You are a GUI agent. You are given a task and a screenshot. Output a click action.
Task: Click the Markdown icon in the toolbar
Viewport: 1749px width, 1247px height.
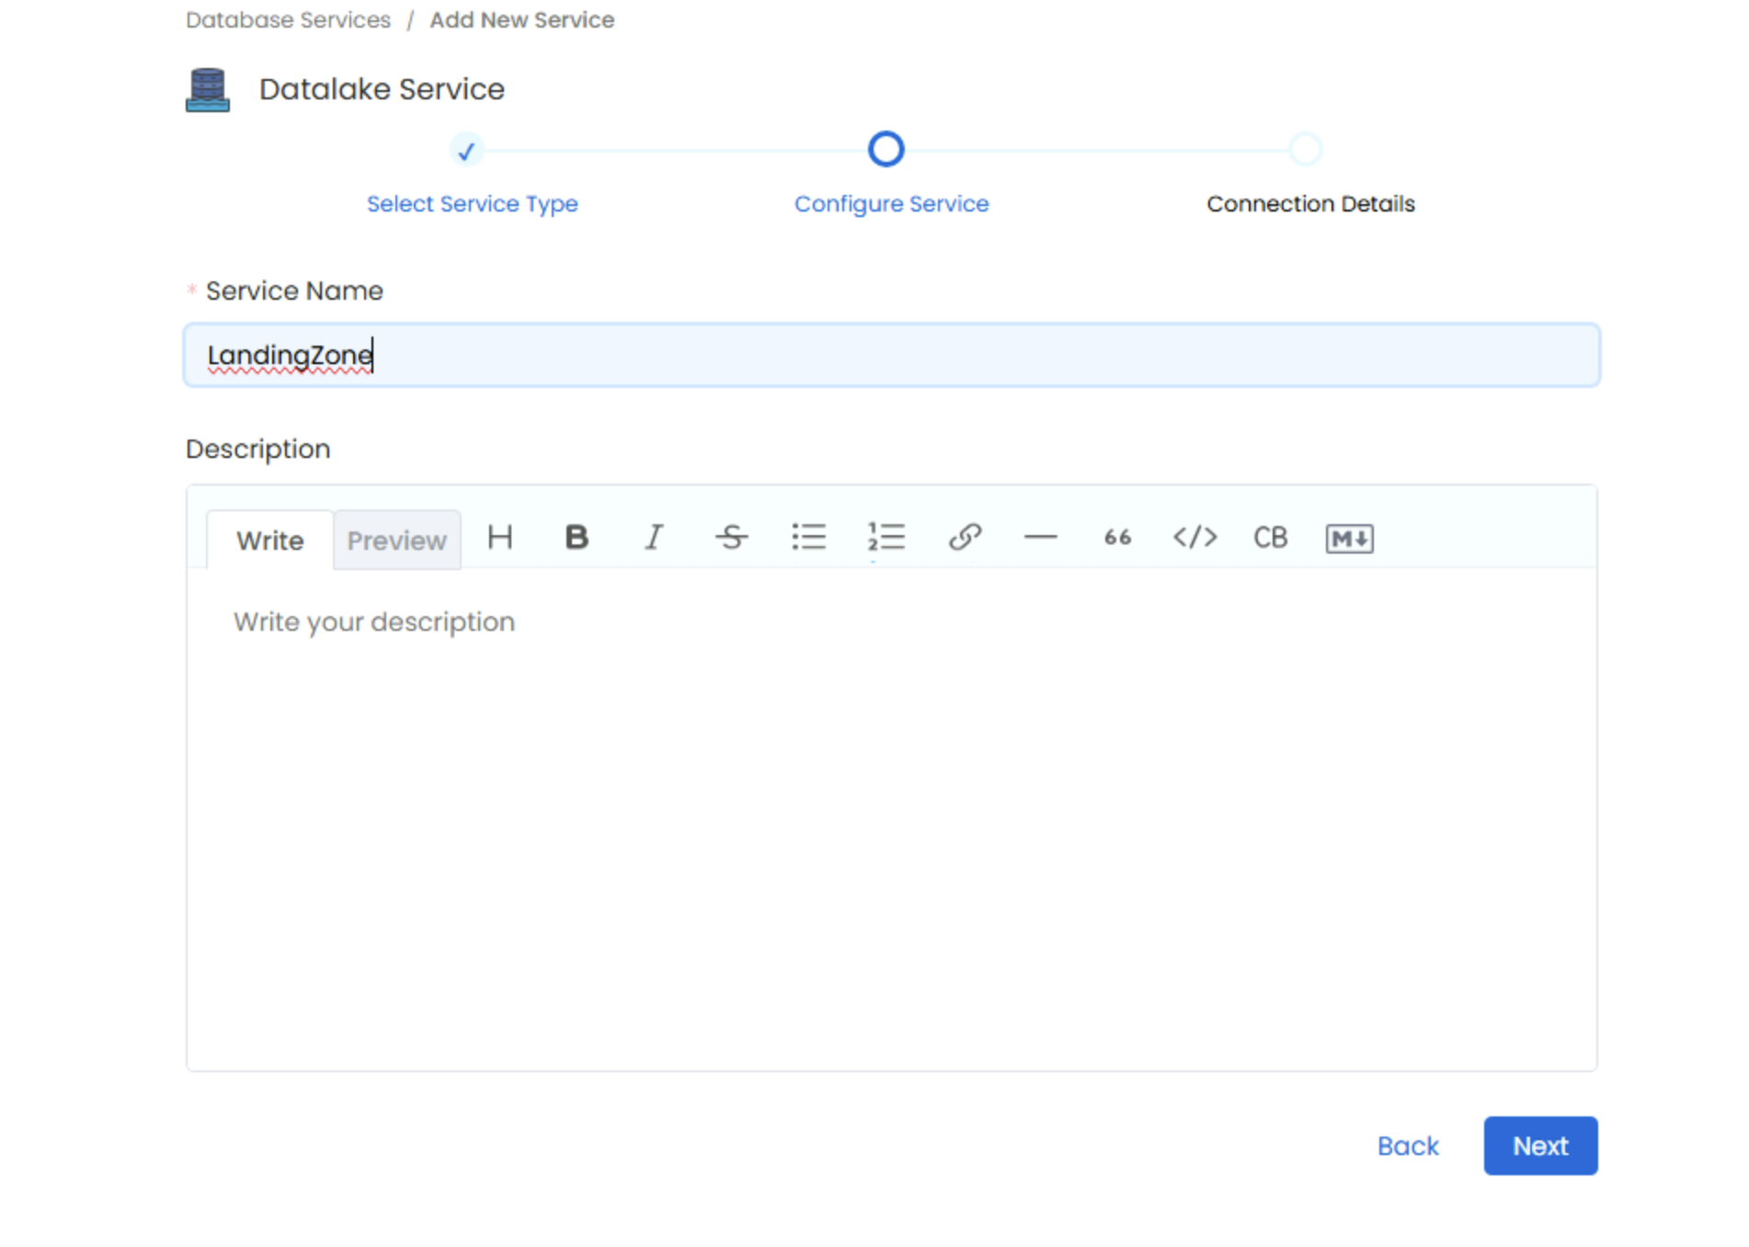(x=1349, y=538)
